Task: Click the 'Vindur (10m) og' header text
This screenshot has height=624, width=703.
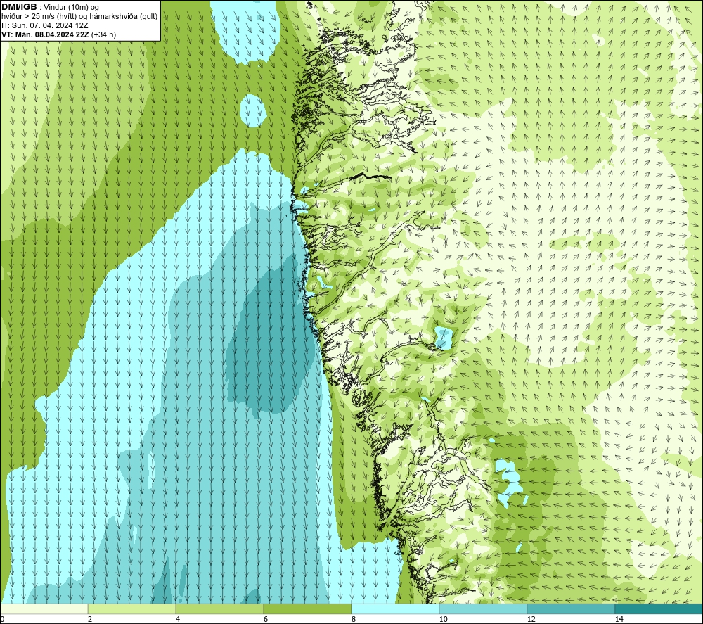Action: 72,8
